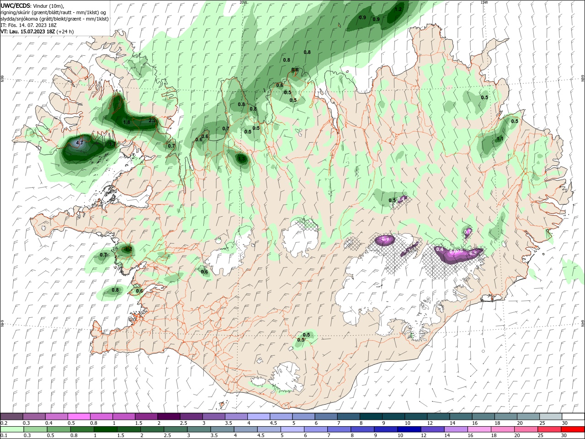585x439 pixels.
Task: Pick the violet legend swatch labeled 12
Action: coord(432,429)
